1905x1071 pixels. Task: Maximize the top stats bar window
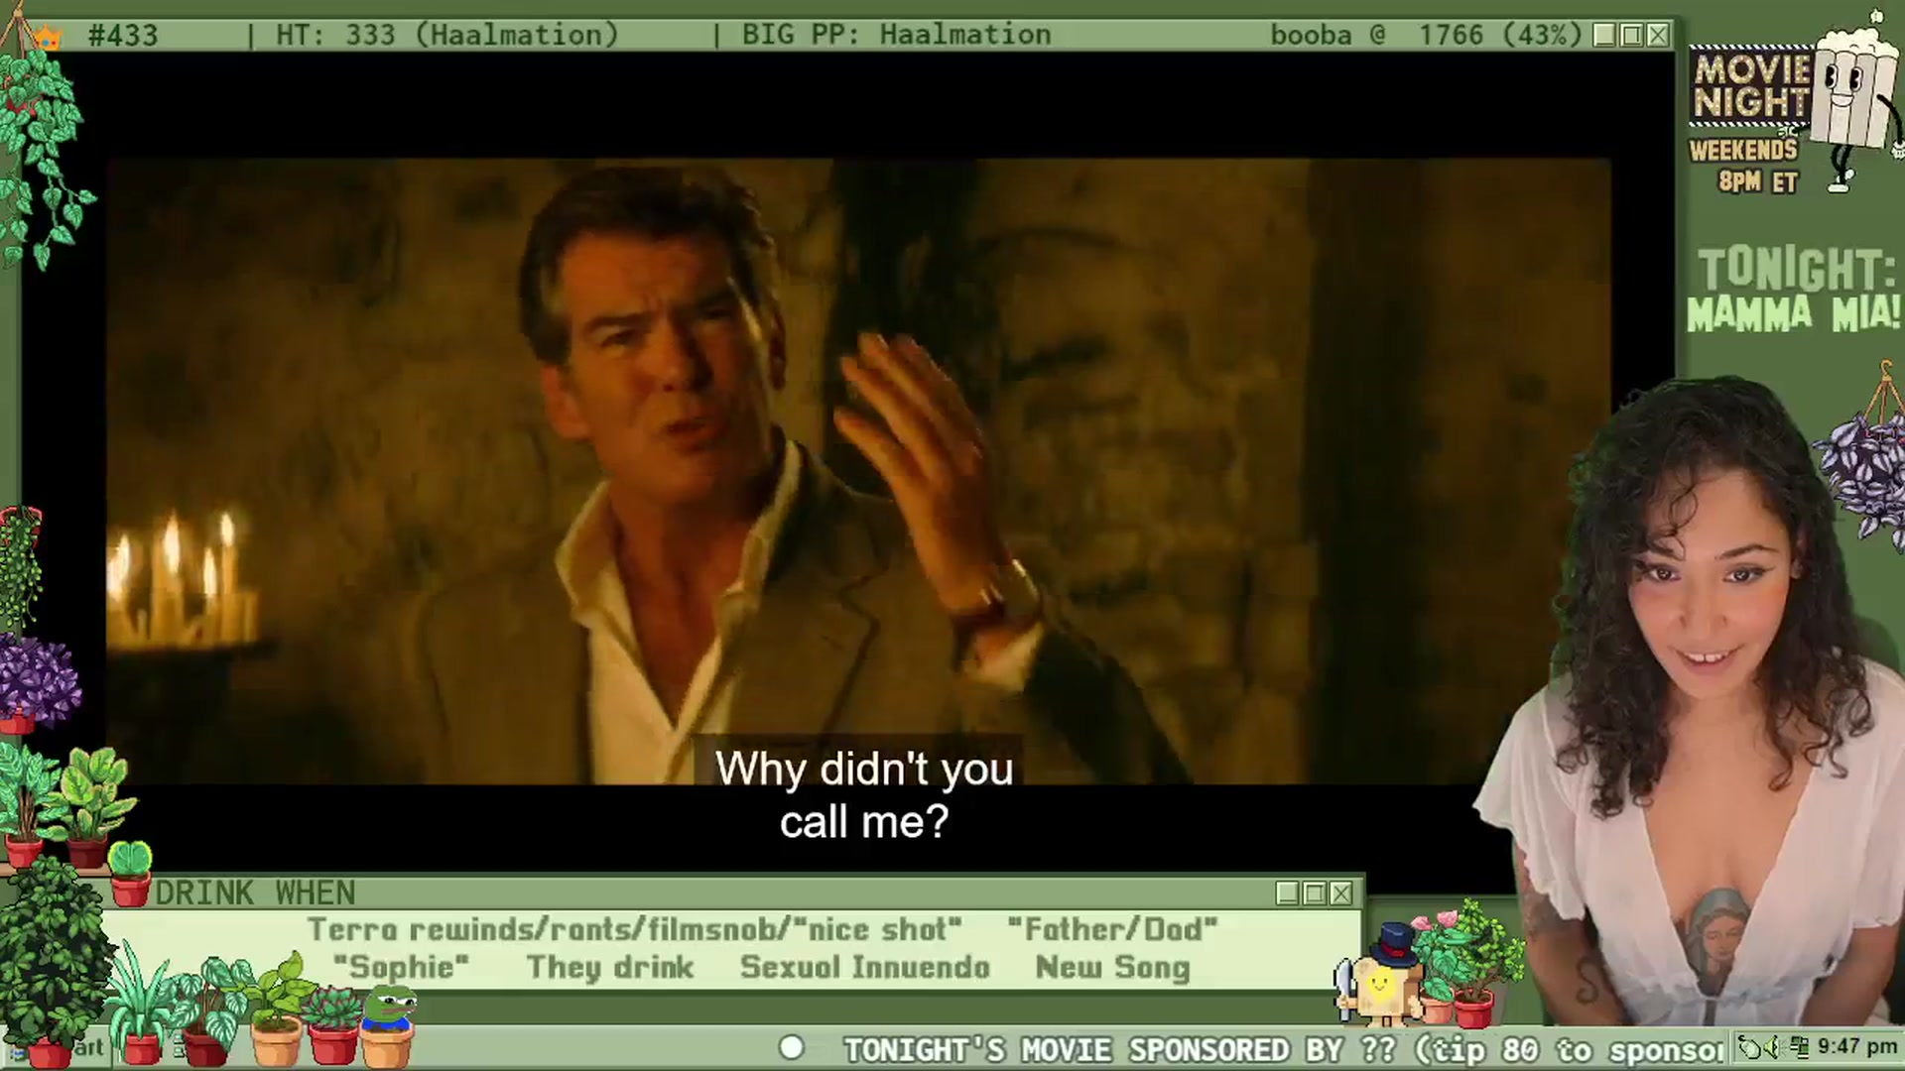pos(1631,36)
